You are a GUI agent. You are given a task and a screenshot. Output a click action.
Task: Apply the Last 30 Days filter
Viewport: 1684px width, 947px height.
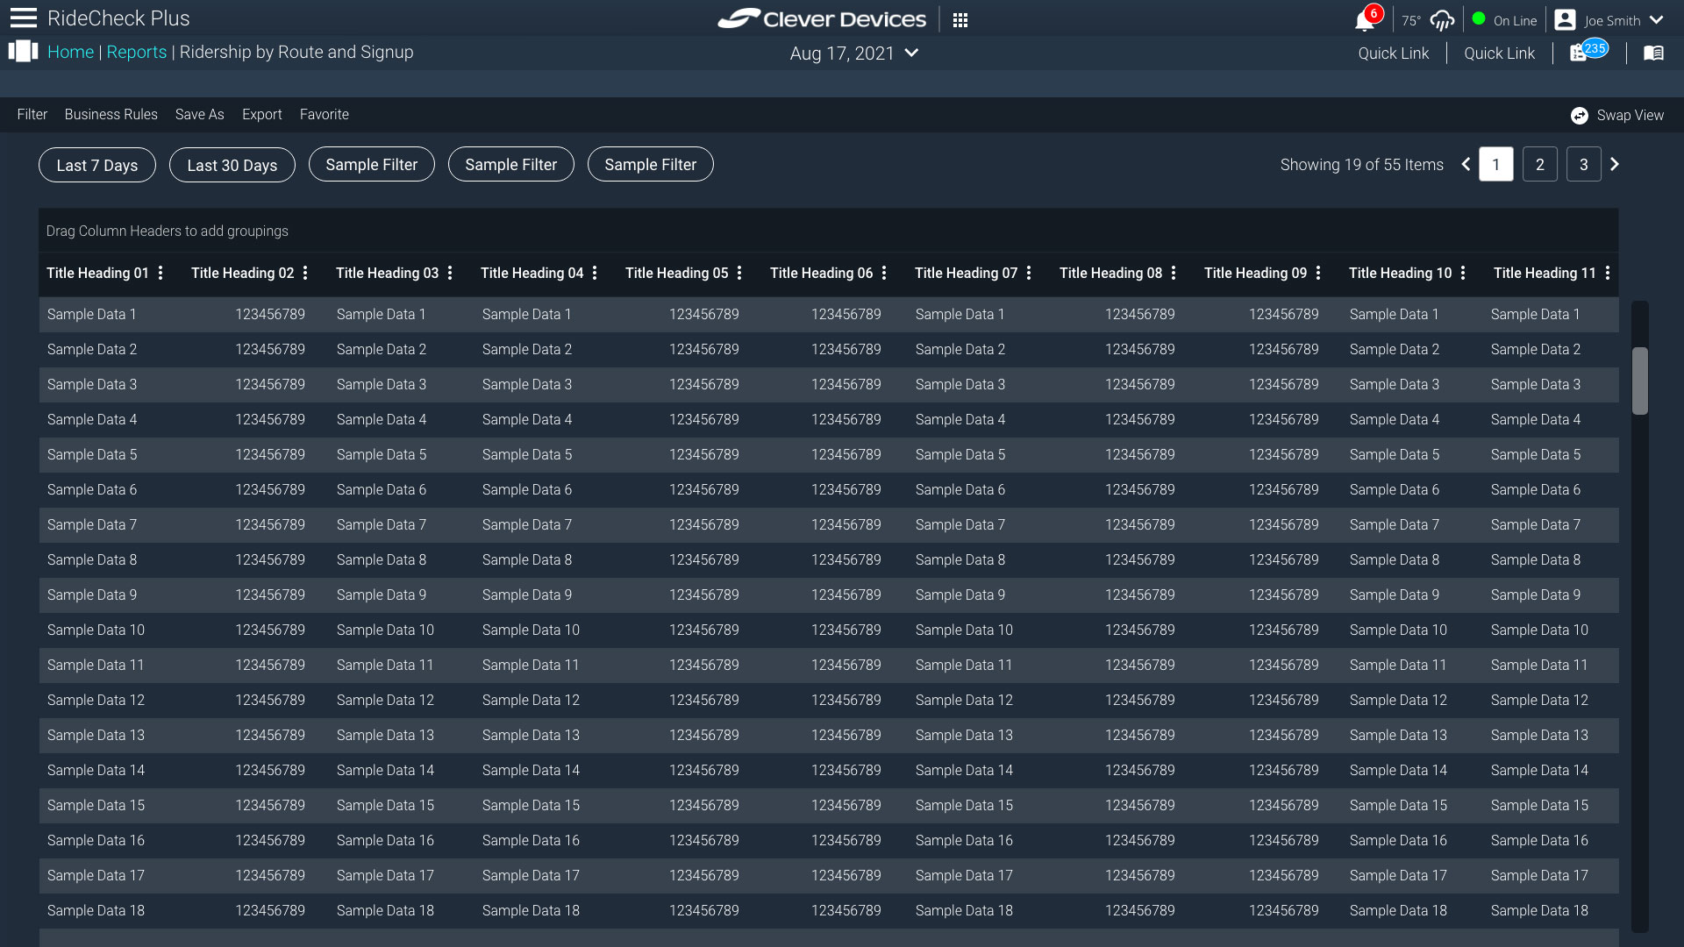(x=232, y=165)
